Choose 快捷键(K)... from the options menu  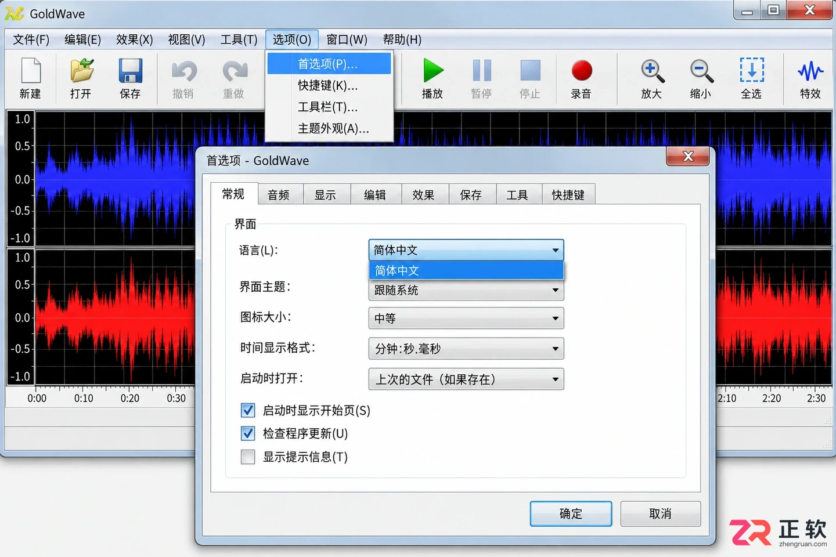pyautogui.click(x=329, y=86)
